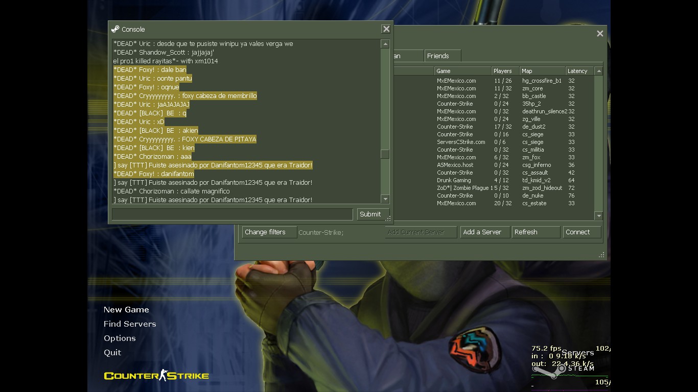698x392 pixels.
Task: Open Options from main menu
Action: tap(120, 338)
